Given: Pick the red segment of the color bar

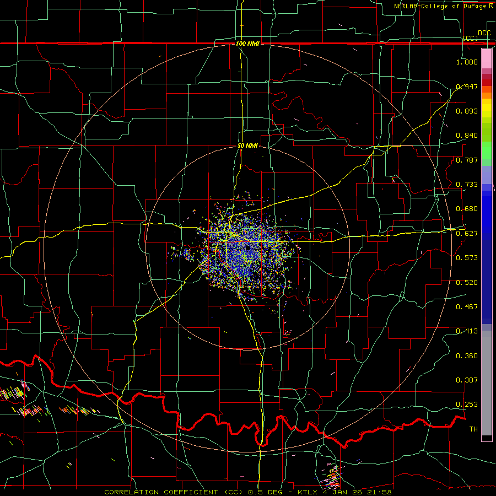Looking at the screenshot, I should (487, 83).
